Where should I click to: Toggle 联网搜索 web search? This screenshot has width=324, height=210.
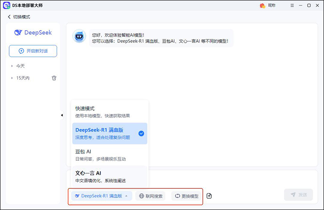click(150, 196)
